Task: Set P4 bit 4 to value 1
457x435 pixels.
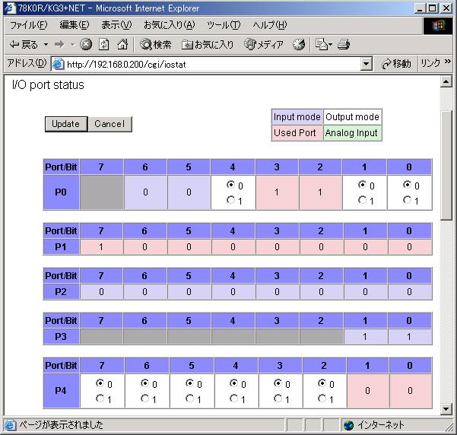Action: click(x=234, y=398)
